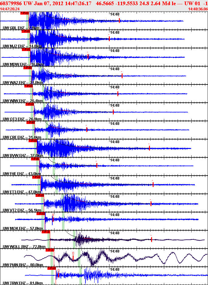
Task: Click the red coda end marker on WOLL trace
Action: point(151,239)
